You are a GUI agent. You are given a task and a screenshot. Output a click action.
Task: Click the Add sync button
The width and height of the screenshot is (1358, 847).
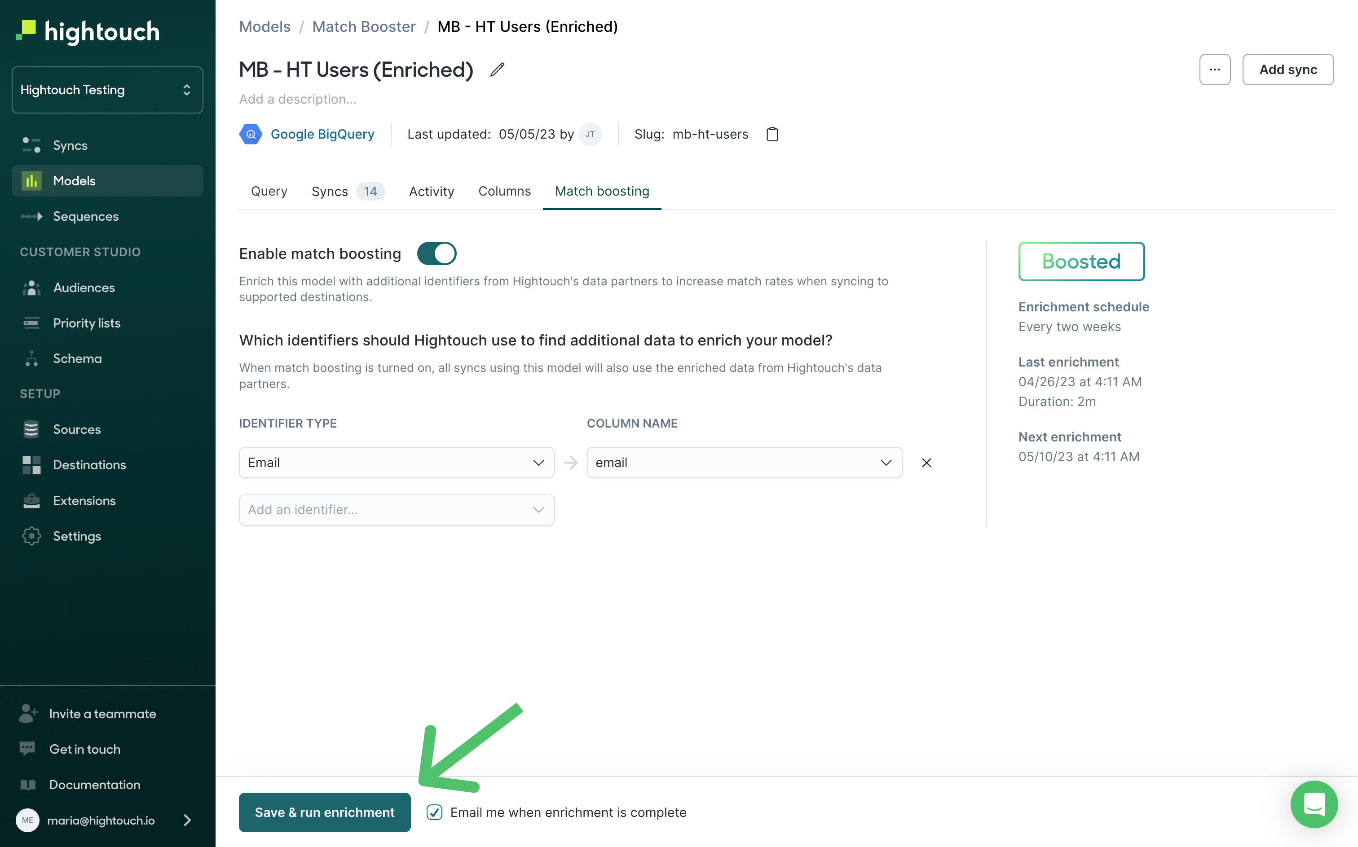point(1287,69)
